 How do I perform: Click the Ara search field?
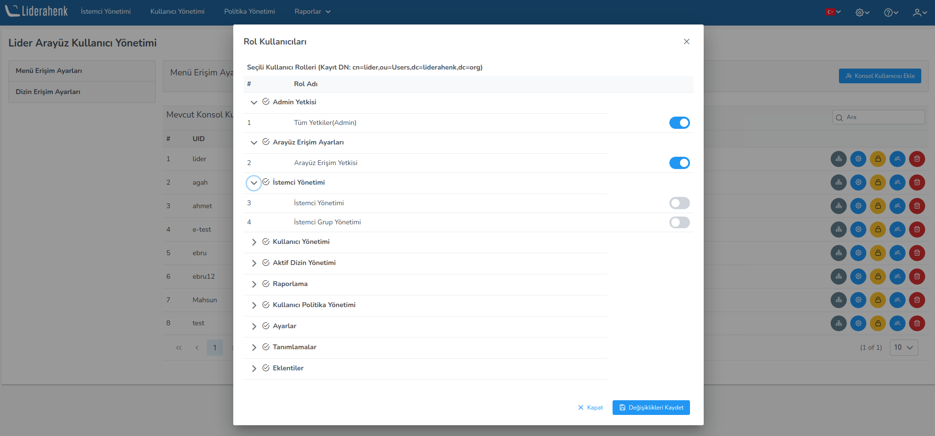tap(879, 117)
